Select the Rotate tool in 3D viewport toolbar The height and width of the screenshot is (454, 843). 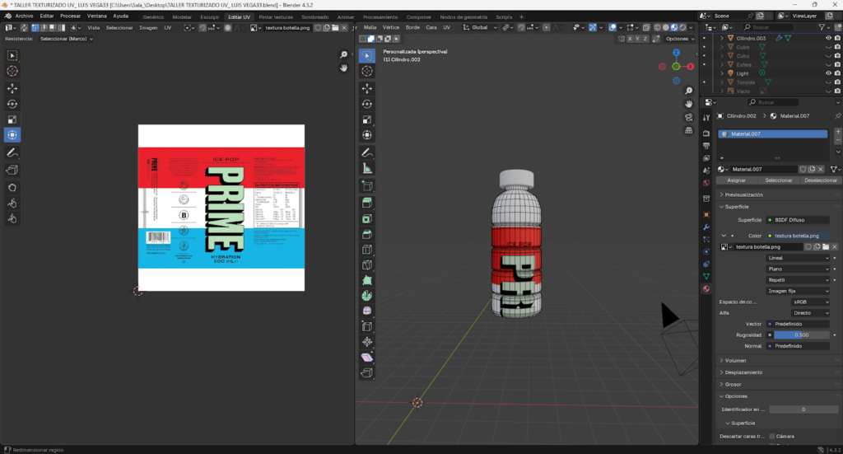(367, 104)
